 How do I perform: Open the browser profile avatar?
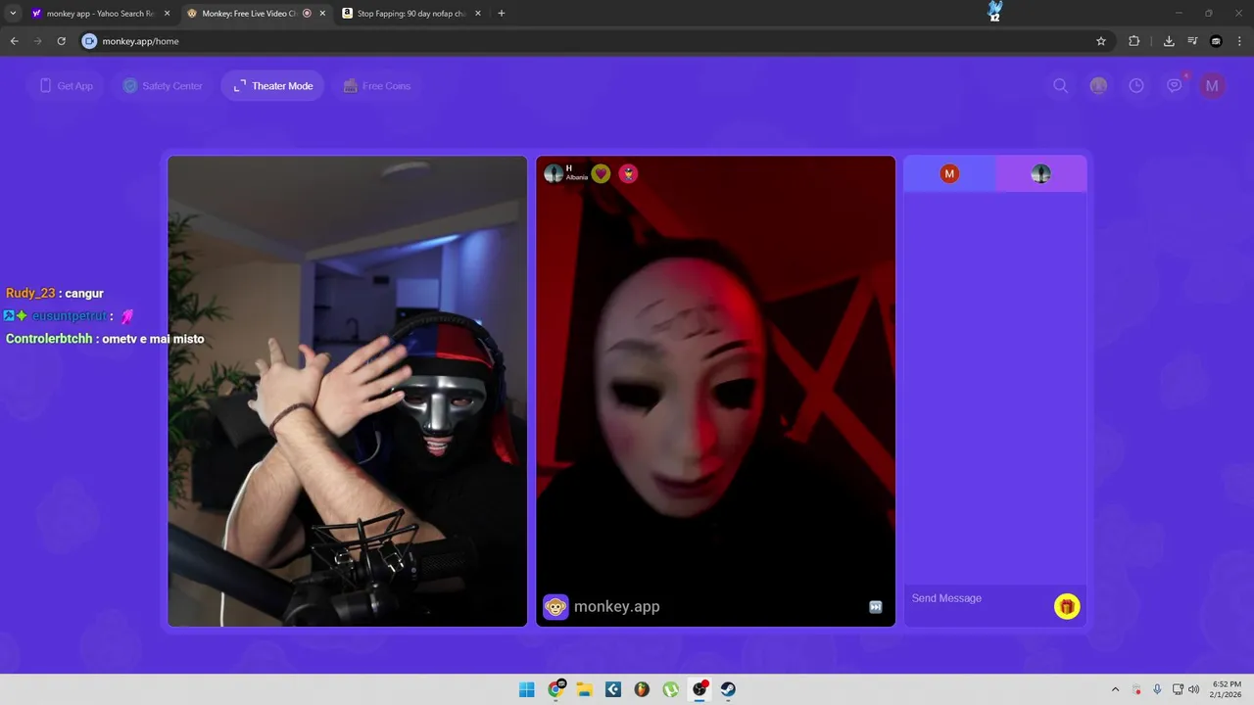tap(1216, 41)
